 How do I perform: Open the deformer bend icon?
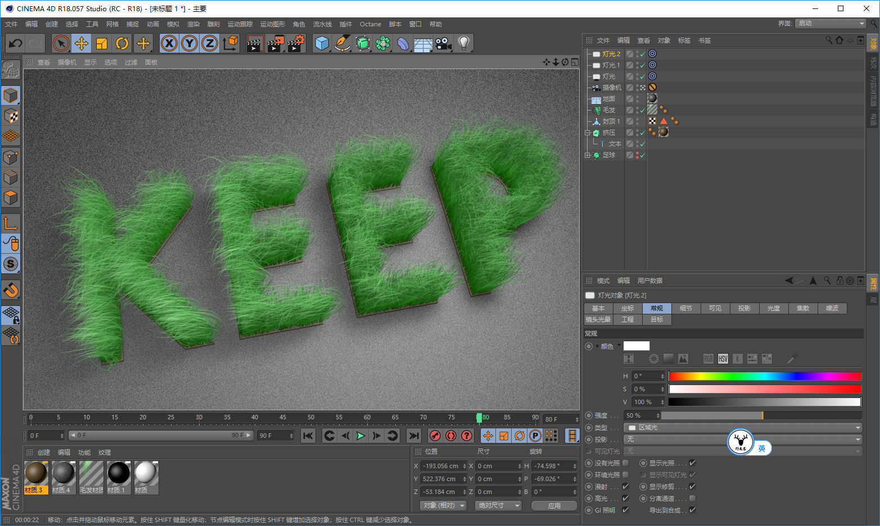click(403, 43)
